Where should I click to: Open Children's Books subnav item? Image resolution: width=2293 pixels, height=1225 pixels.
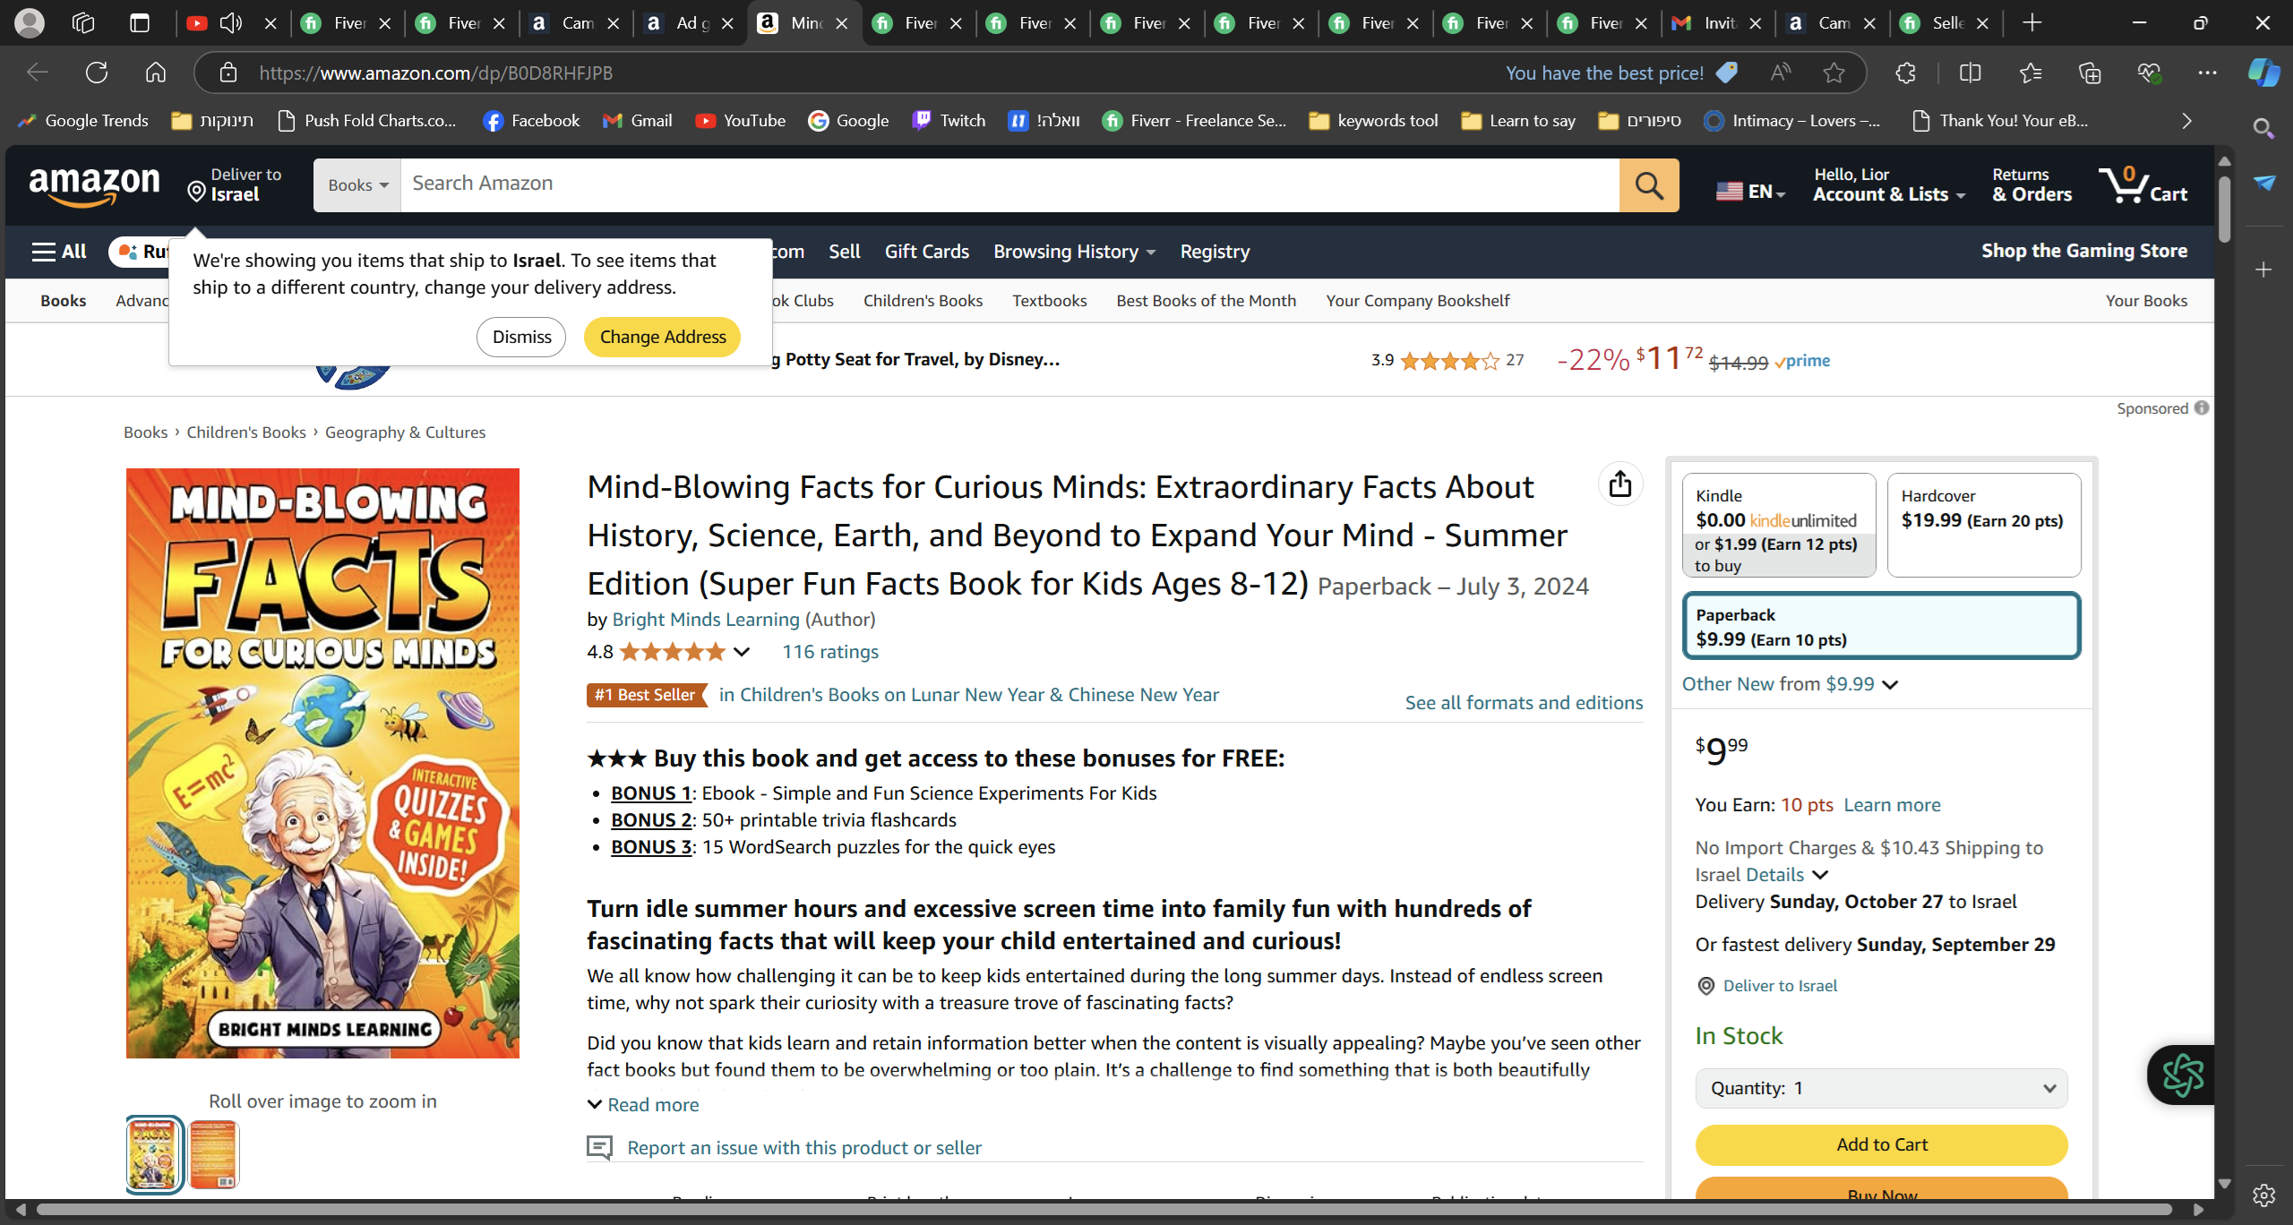pyautogui.click(x=923, y=301)
